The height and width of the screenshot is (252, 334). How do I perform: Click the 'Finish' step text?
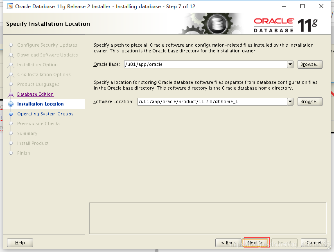(x=24, y=153)
